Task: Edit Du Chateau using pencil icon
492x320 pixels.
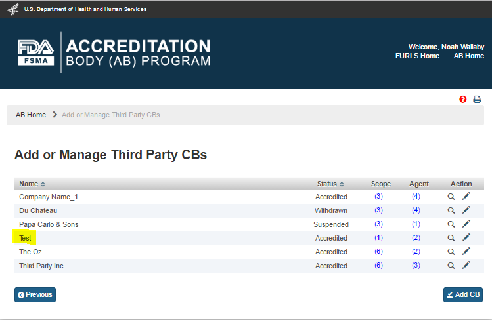Action: point(466,210)
